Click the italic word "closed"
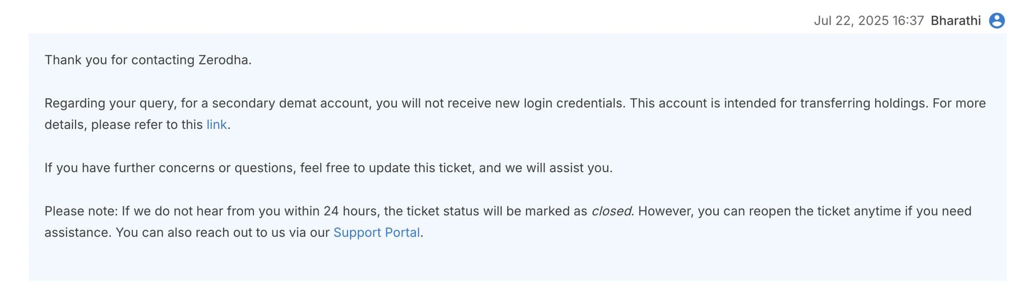This screenshot has width=1024, height=288. coord(611,211)
